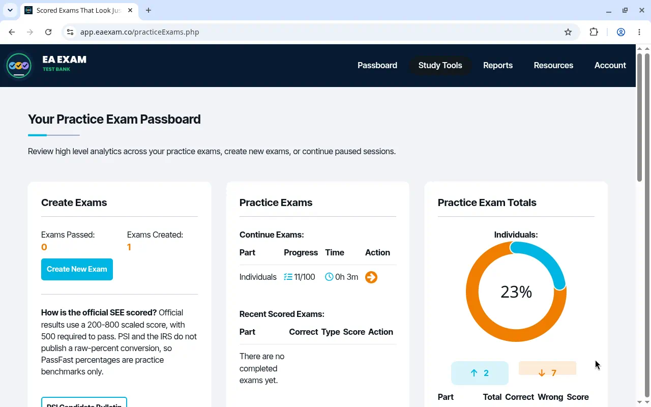Open a new browser tab
The height and width of the screenshot is (407, 651).
149,10
